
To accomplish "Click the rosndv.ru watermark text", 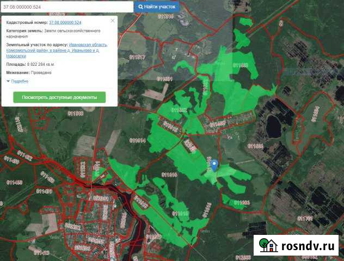I will click(308, 246).
